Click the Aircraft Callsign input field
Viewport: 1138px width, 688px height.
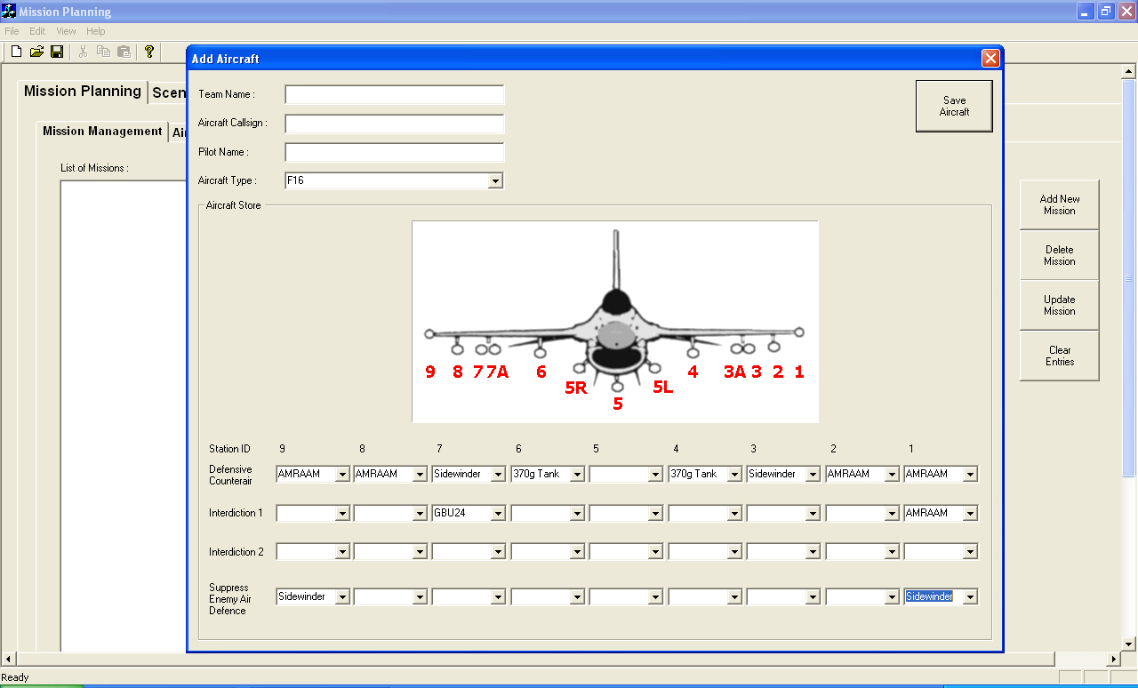pyautogui.click(x=394, y=124)
